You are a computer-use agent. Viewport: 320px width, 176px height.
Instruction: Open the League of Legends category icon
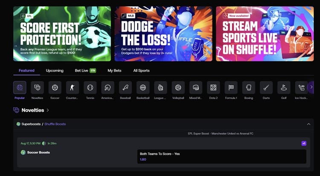160,87
